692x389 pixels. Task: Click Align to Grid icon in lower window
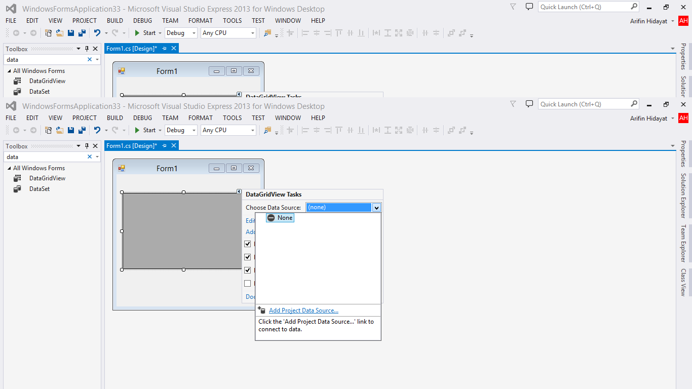(290, 130)
